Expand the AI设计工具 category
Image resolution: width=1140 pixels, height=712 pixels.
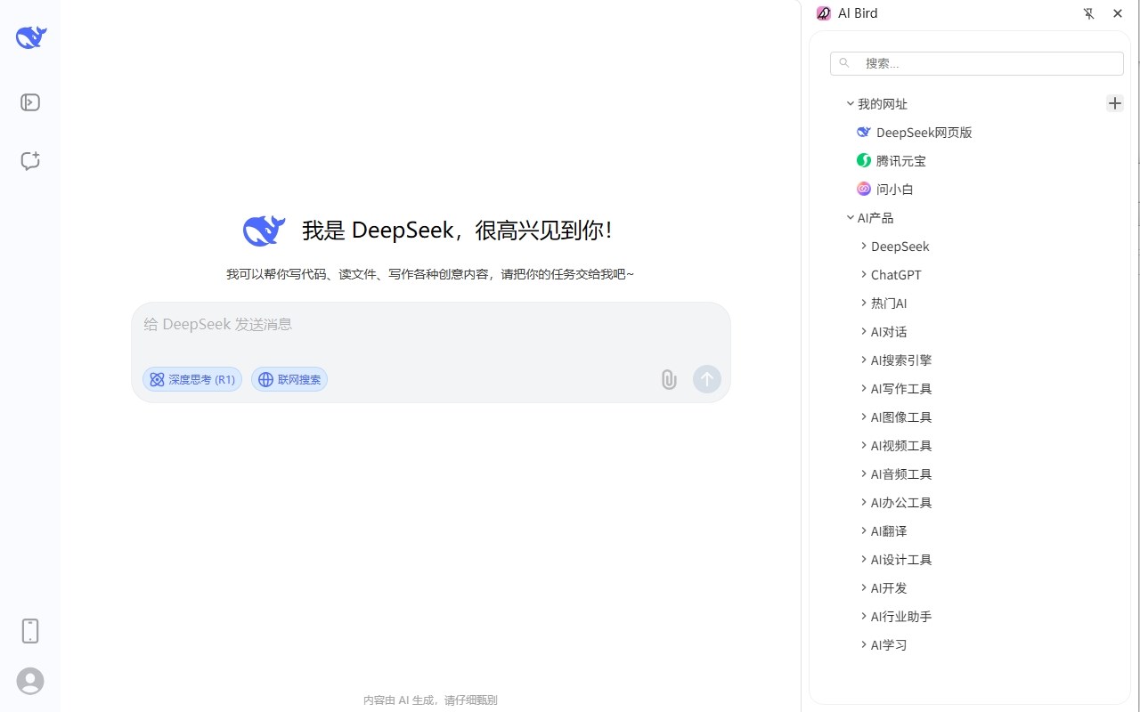tap(864, 560)
